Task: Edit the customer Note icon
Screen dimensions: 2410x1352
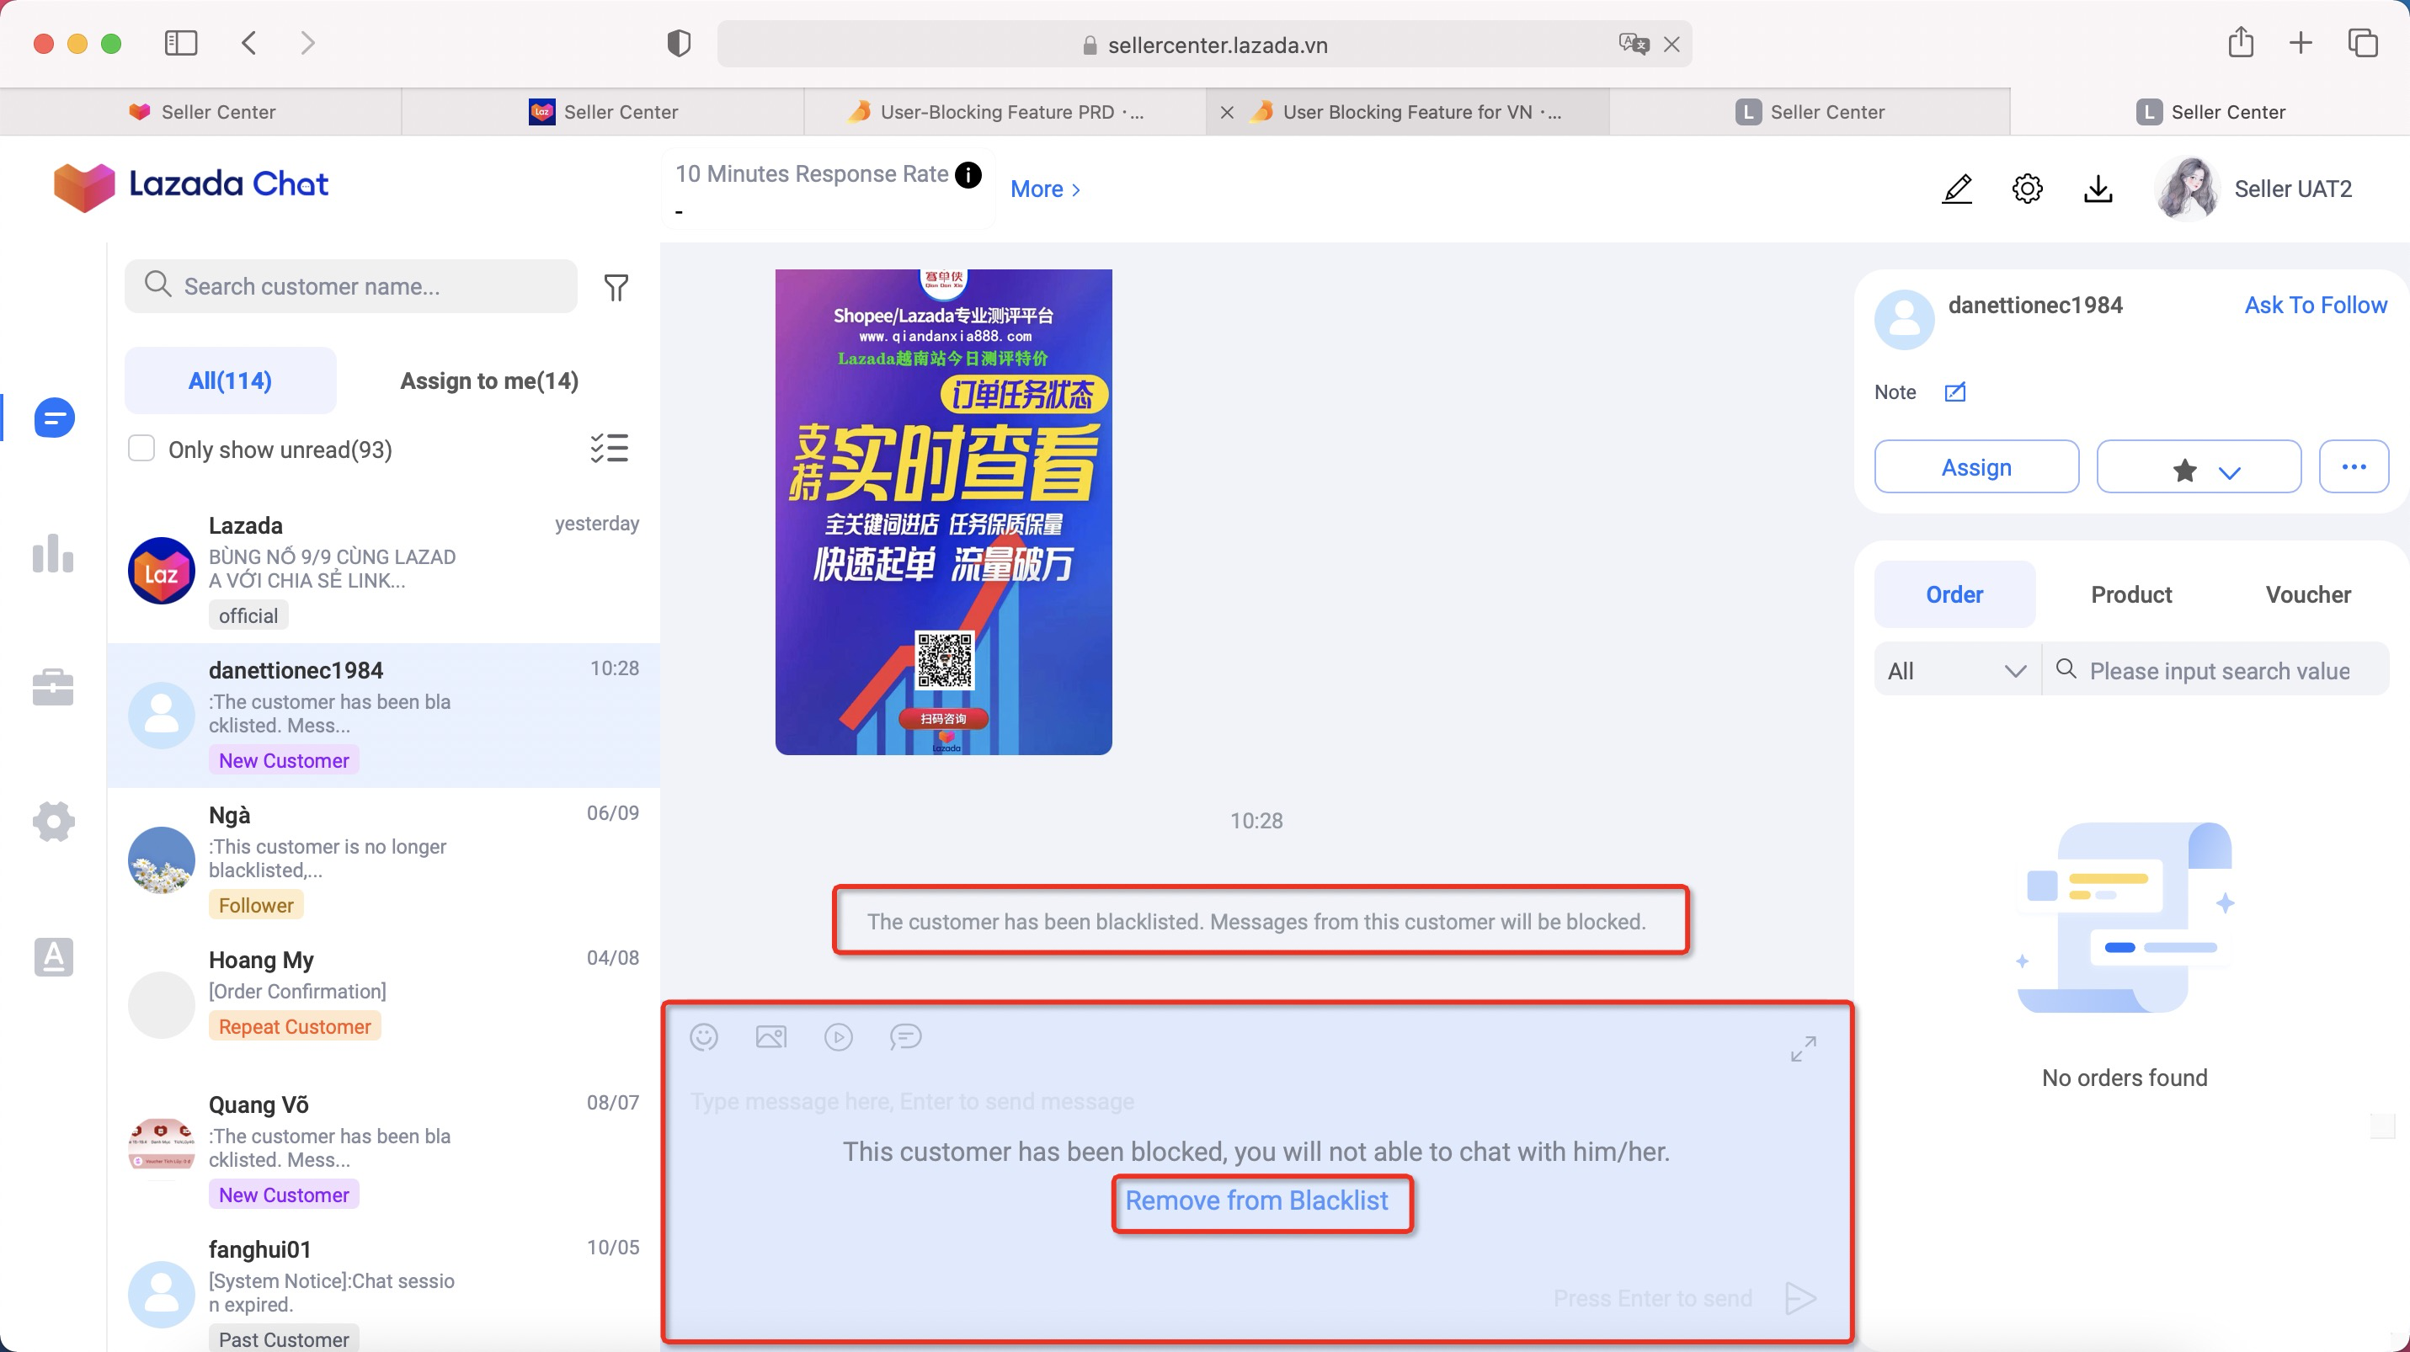Action: 1954,391
